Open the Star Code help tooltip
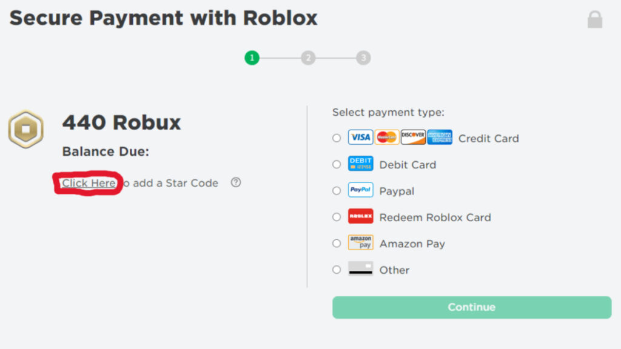The width and height of the screenshot is (621, 349). click(x=236, y=182)
